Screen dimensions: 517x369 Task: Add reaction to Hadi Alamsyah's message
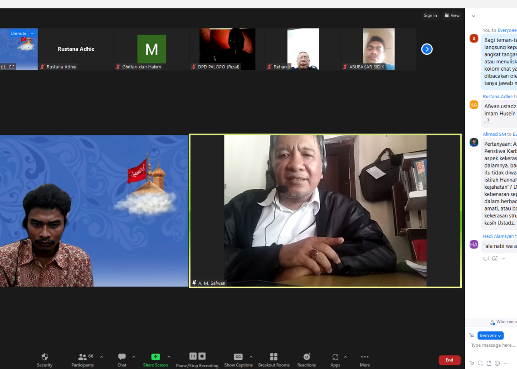point(495,259)
